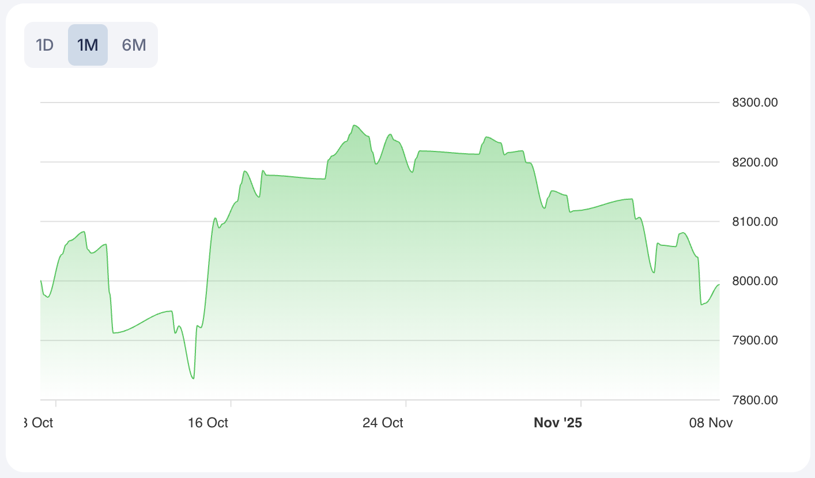Click the 8300.00 price axis label
The height and width of the screenshot is (478, 815).
[755, 103]
